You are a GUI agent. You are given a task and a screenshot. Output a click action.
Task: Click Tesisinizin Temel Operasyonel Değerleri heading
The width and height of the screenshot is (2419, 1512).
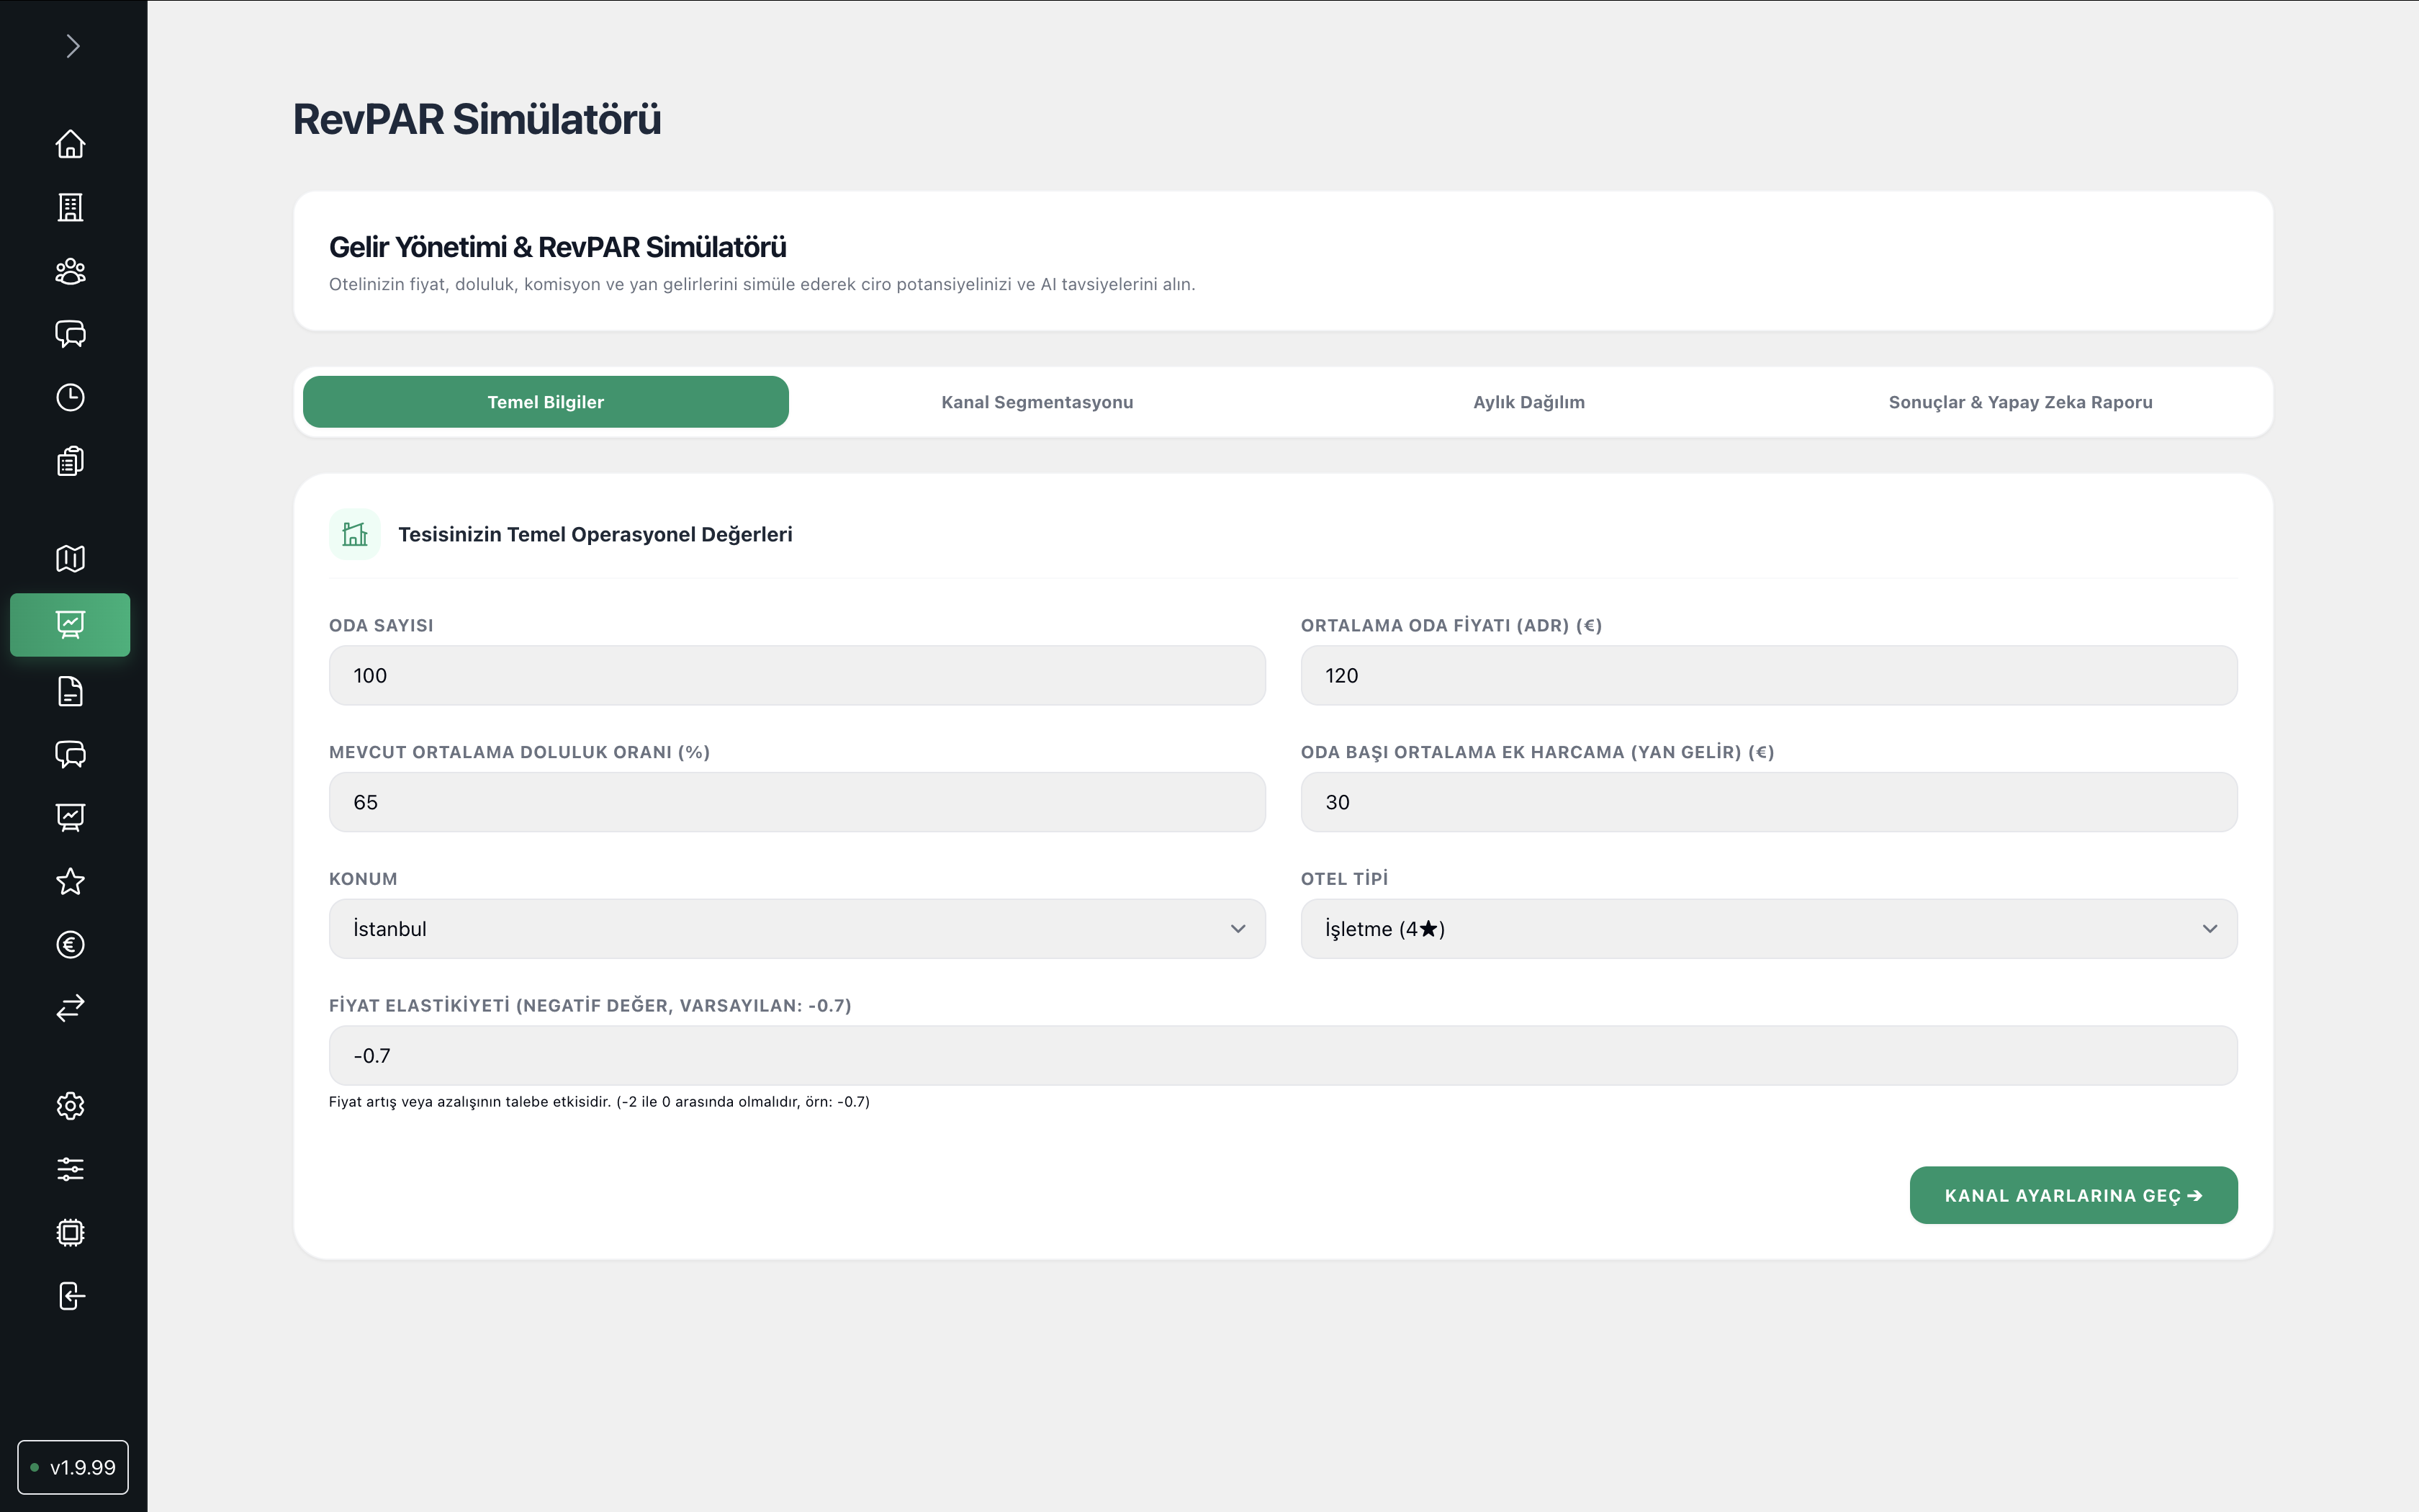click(595, 534)
